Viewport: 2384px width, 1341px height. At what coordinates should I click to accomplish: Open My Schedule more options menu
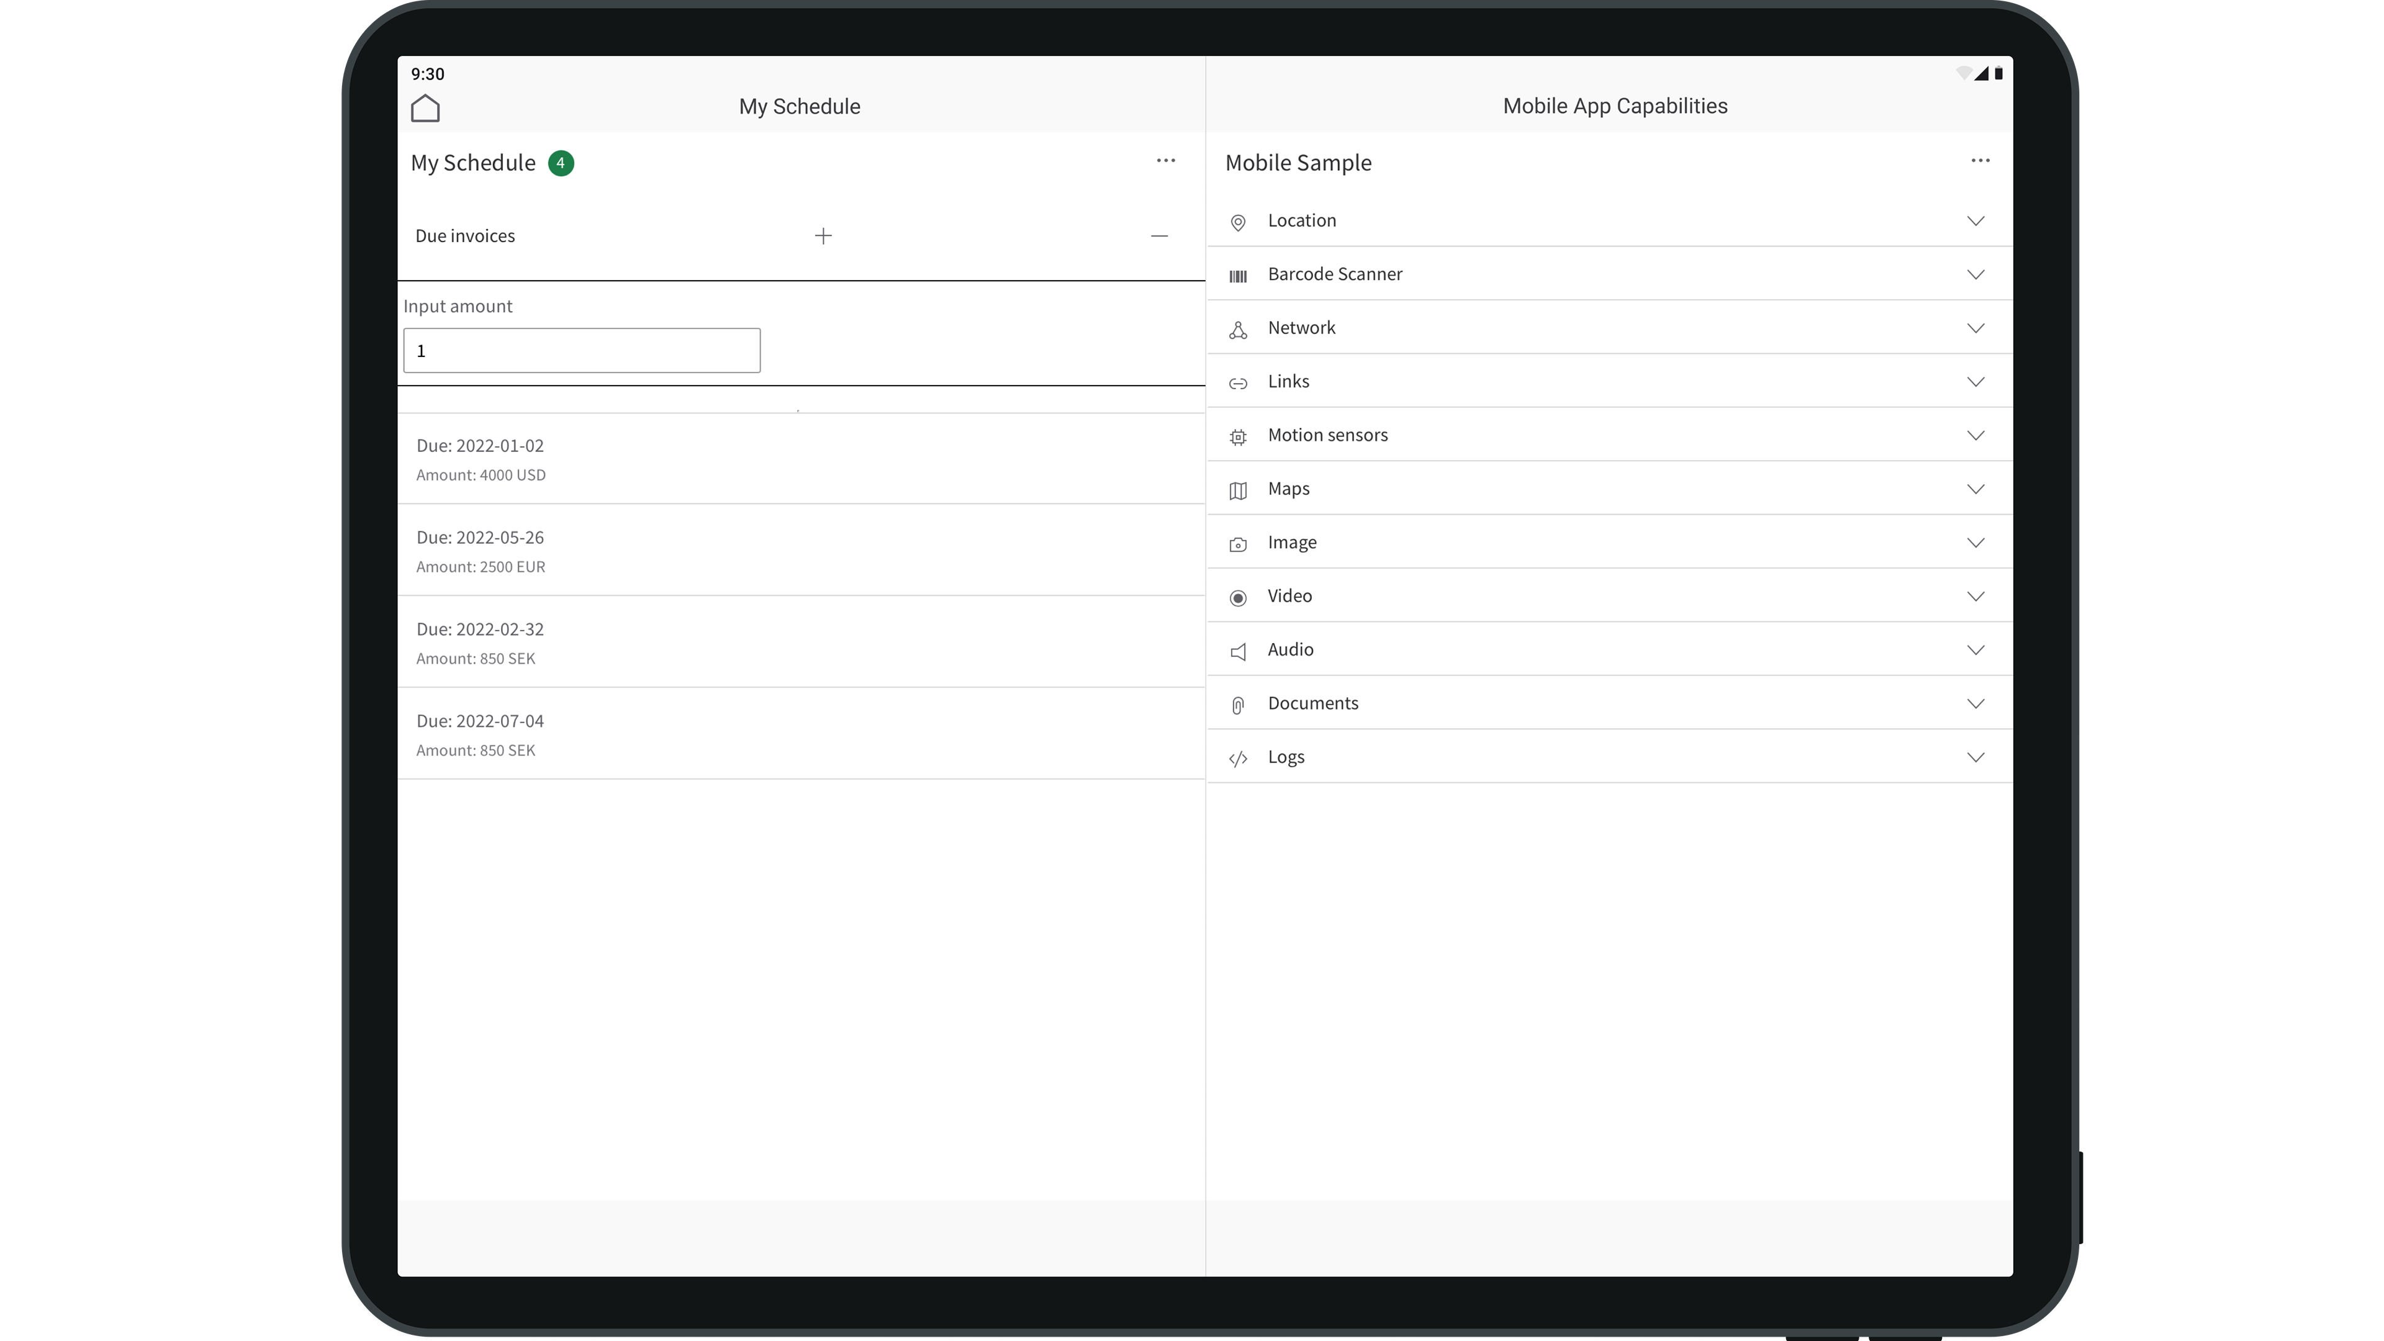1165,161
